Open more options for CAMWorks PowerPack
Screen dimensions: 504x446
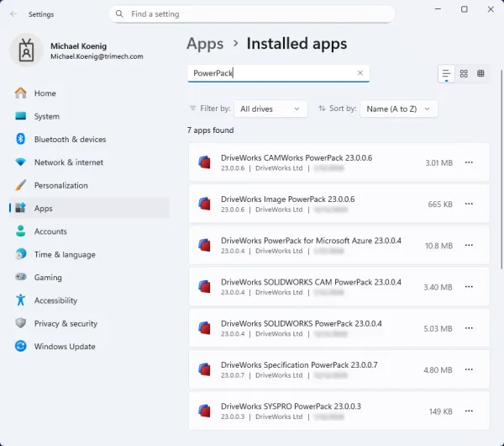click(469, 162)
